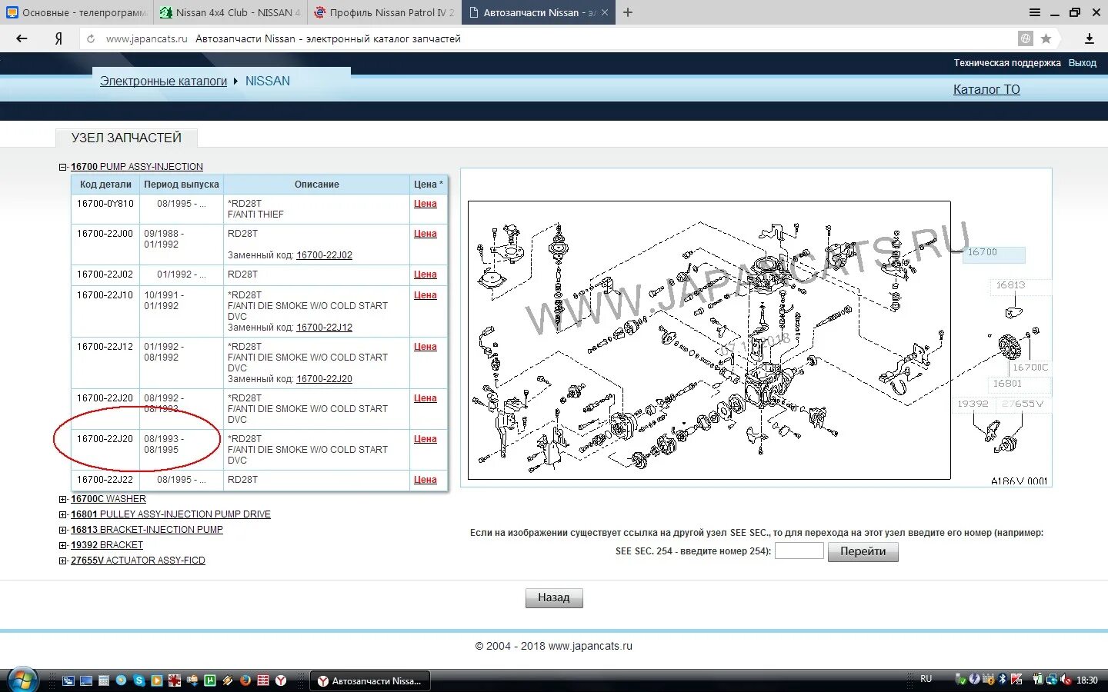Viewport: 1108px width, 692px height.
Task: Open the browser hamburger menu
Action: pos(1035,12)
